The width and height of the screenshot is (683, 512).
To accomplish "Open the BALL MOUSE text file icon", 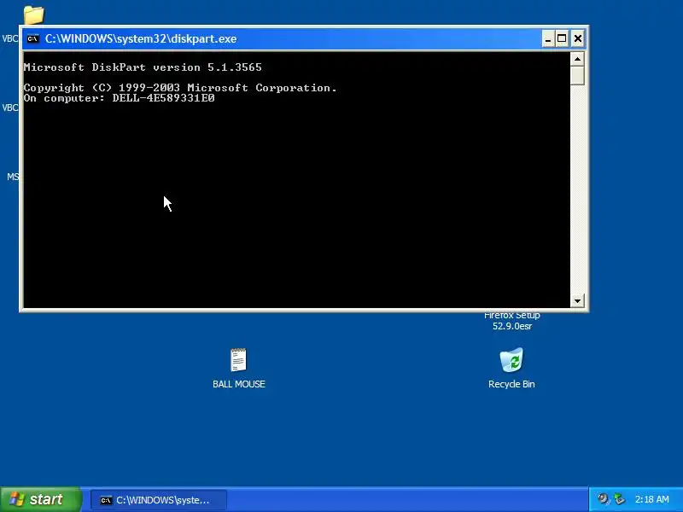I will tap(238, 360).
